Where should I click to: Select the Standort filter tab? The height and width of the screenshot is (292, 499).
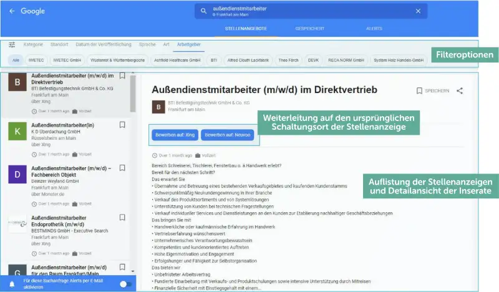coord(59,44)
